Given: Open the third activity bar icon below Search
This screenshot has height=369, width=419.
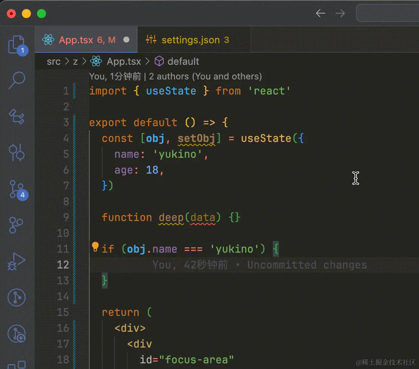Looking at the screenshot, I should coord(17,117).
